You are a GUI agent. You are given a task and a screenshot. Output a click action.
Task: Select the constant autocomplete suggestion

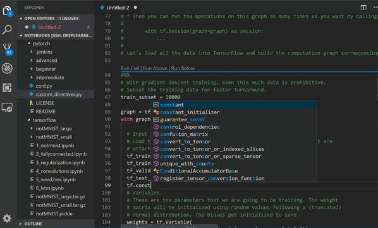click(x=234, y=105)
